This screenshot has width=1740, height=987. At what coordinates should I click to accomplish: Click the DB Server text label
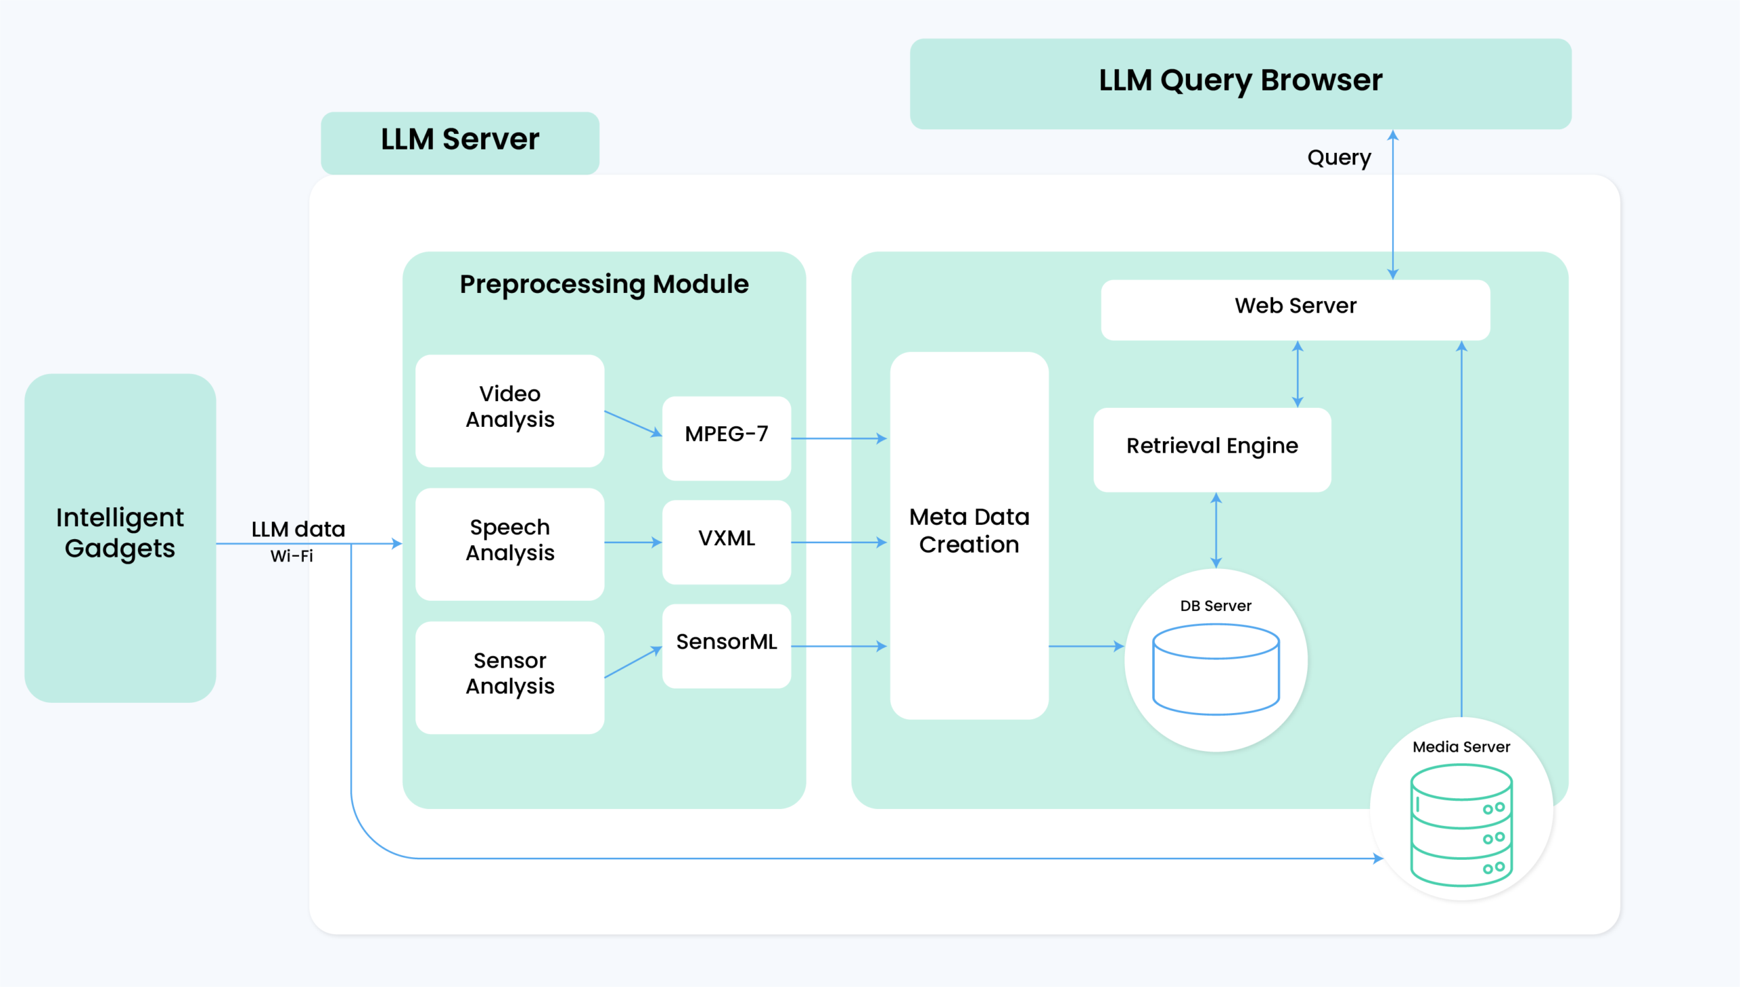click(1216, 606)
